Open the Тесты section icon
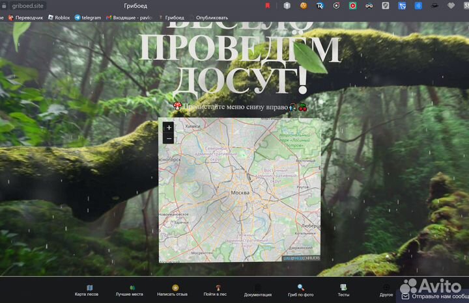This screenshot has width=469, height=303. [343, 287]
